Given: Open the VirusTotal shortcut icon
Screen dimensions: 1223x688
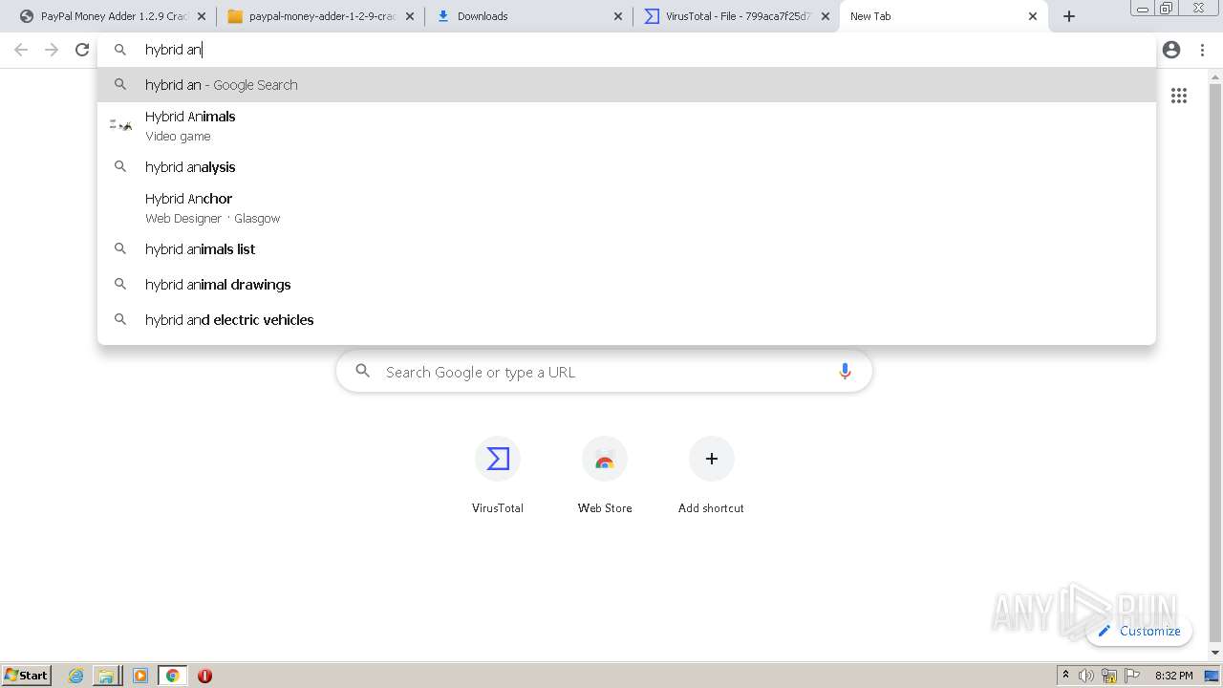Looking at the screenshot, I should (498, 459).
